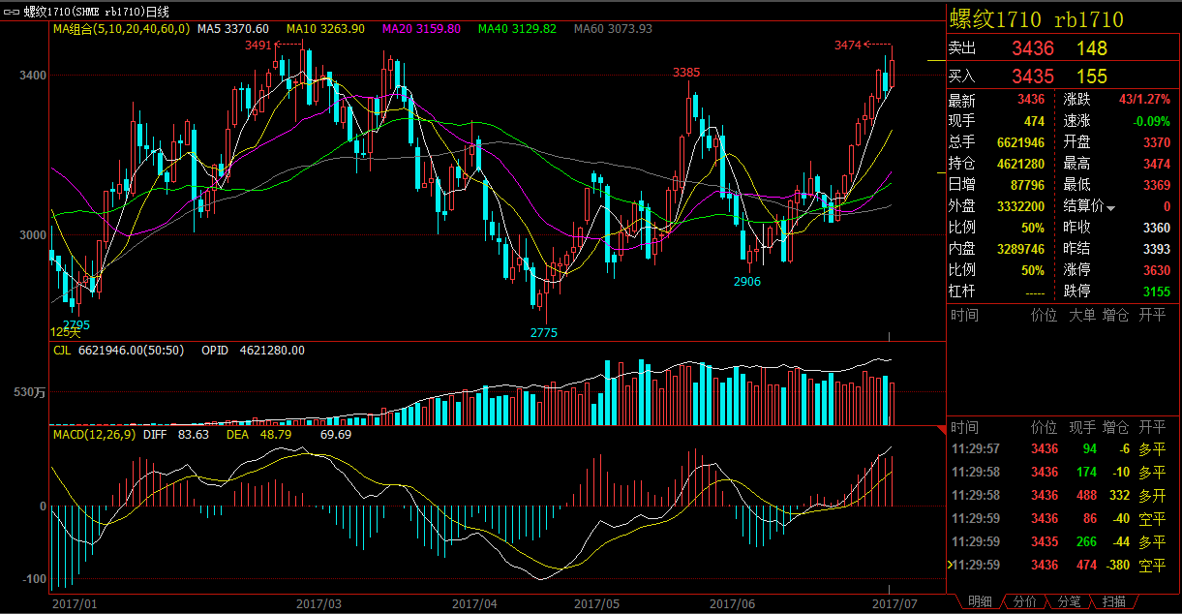Click the chain link icon beside chart title
The height and width of the screenshot is (614, 1182).
pos(14,11)
